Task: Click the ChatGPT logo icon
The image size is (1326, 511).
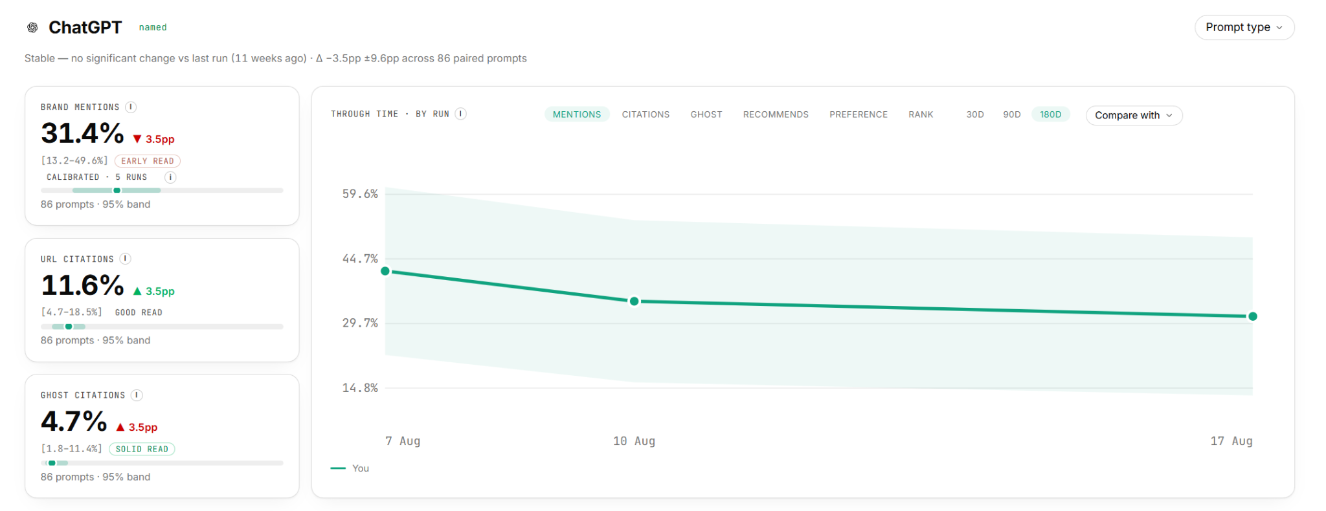Action: (32, 27)
